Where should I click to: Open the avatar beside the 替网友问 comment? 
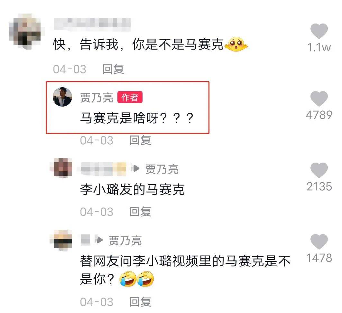tap(61, 240)
